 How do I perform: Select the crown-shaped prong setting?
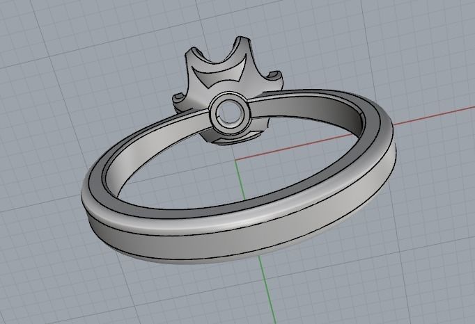(223, 74)
